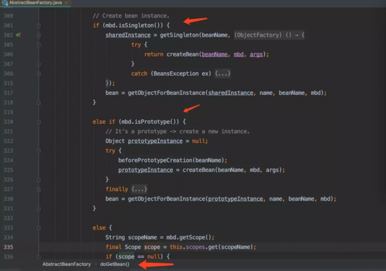
Task: Toggle fold end marker at line 331
Action: click(x=39, y=209)
